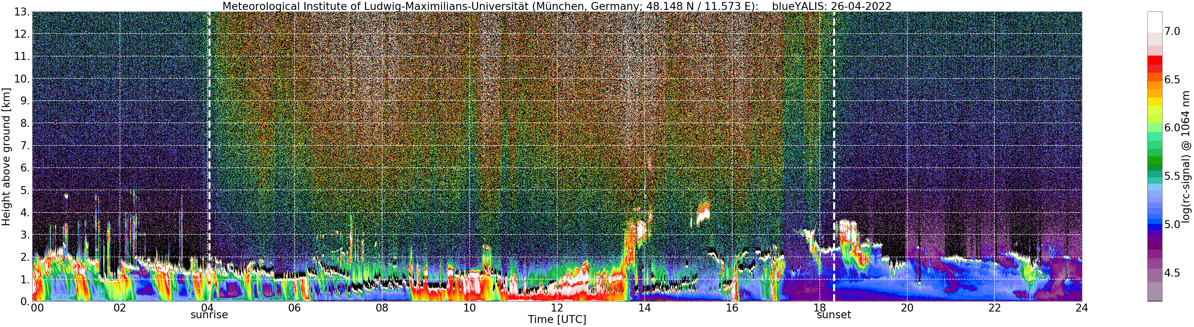Click the yellow band of the colorbar
Viewport: 1194px width, 327px height.
(1155, 102)
